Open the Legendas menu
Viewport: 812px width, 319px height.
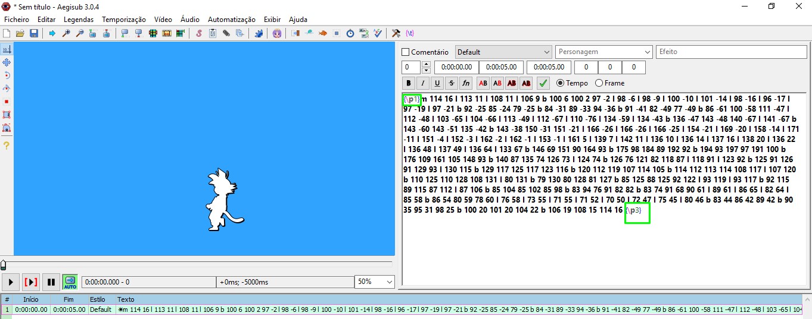79,20
